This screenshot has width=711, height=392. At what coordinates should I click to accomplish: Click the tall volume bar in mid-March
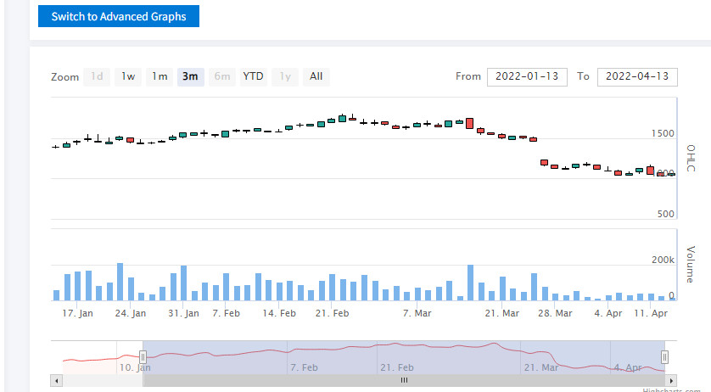pyautogui.click(x=470, y=283)
